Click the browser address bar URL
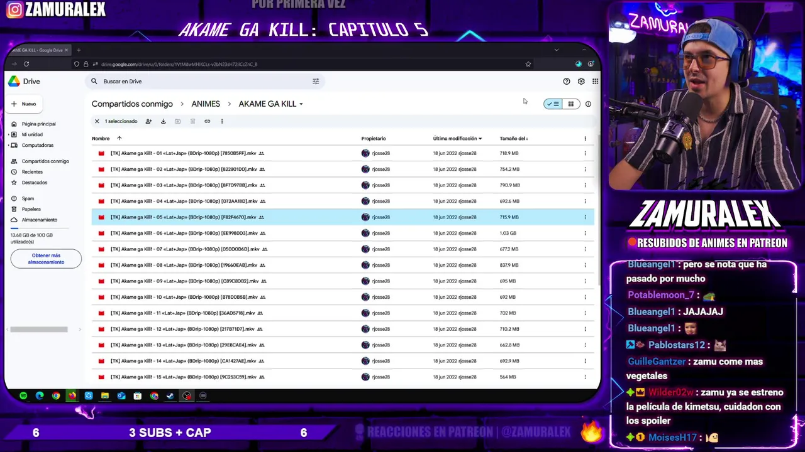The image size is (805, 452). point(179,64)
